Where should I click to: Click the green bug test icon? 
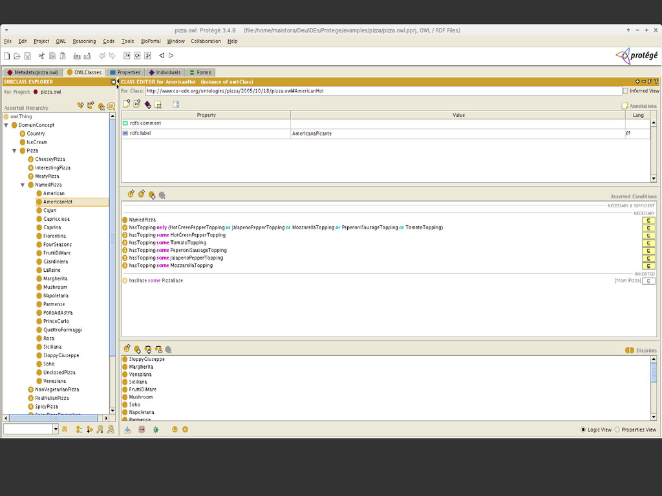pos(156,429)
